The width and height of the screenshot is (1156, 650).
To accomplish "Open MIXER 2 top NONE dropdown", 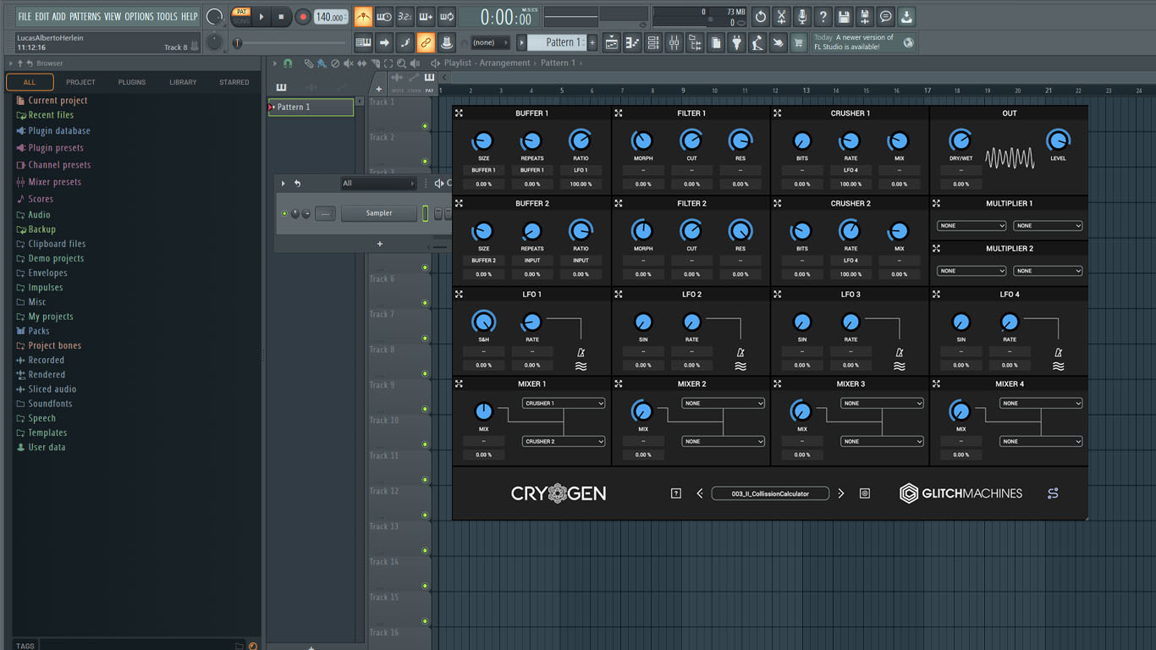I will [723, 404].
